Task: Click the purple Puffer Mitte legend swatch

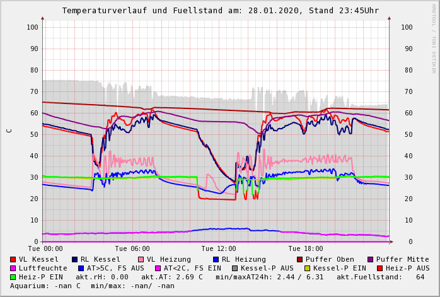Action: tap(371, 259)
